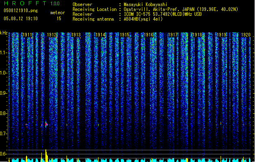Image resolution: width=255 pixels, height=162 pixels.
Task: Click the yellow power spike below 1911
Action: (x=27, y=159)
